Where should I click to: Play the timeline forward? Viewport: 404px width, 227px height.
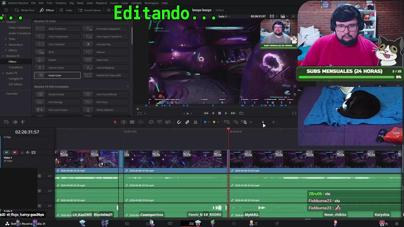click(x=226, y=113)
